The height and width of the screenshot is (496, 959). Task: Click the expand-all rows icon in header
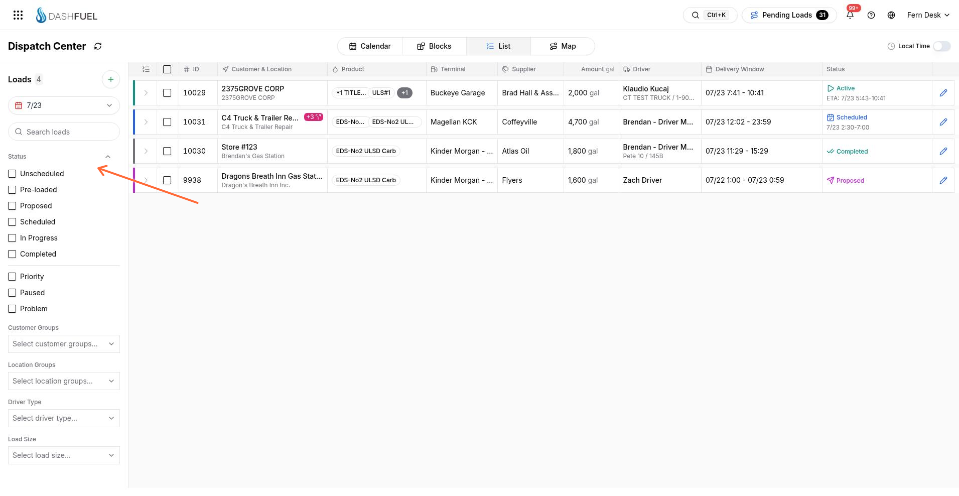146,69
